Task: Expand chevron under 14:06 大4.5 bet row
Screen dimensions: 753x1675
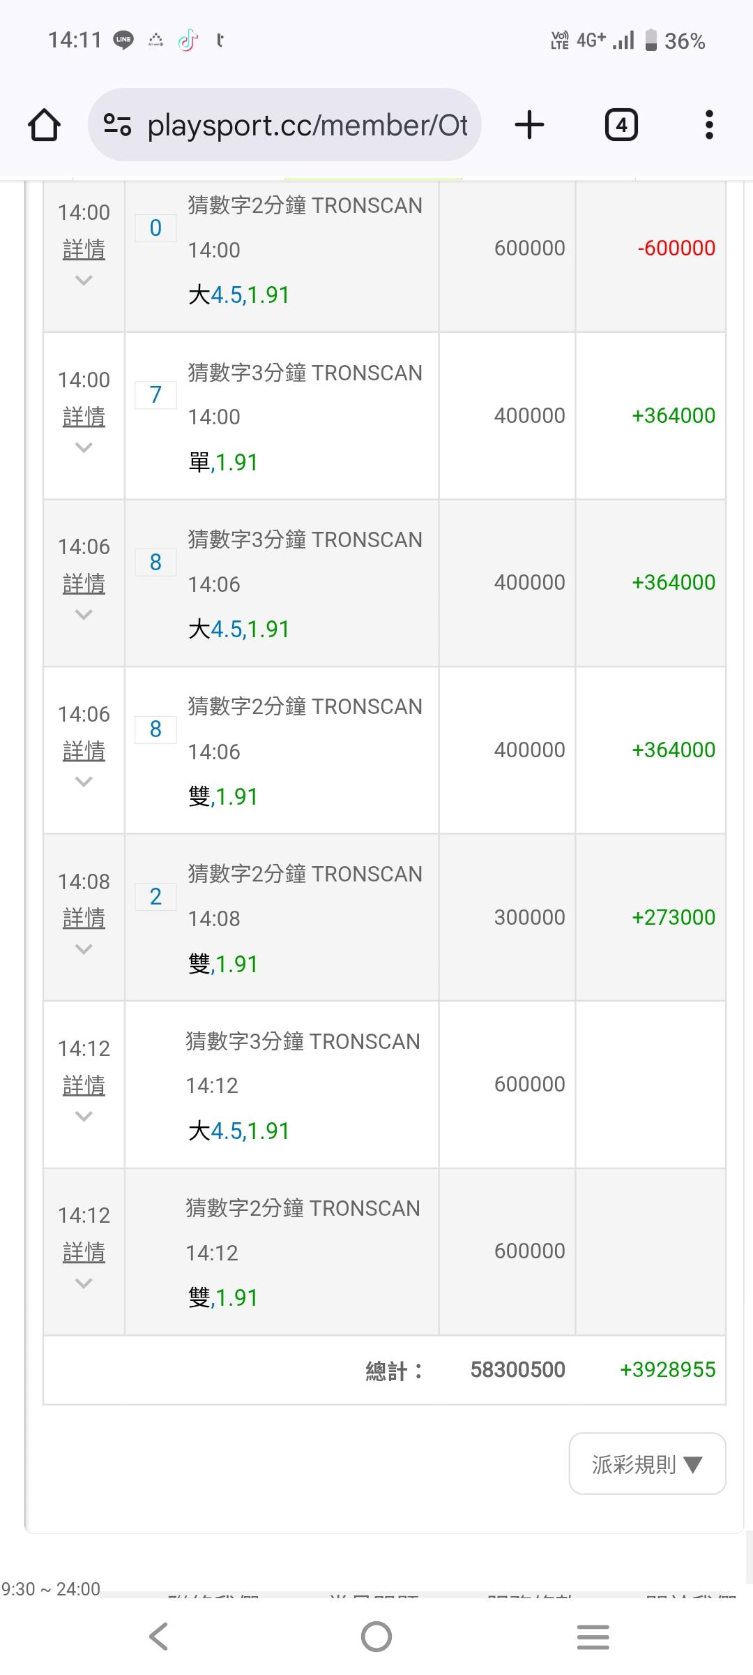Action: (84, 615)
